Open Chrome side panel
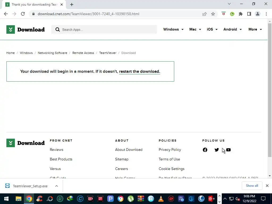The width and height of the screenshot is (272, 204). 249,14
